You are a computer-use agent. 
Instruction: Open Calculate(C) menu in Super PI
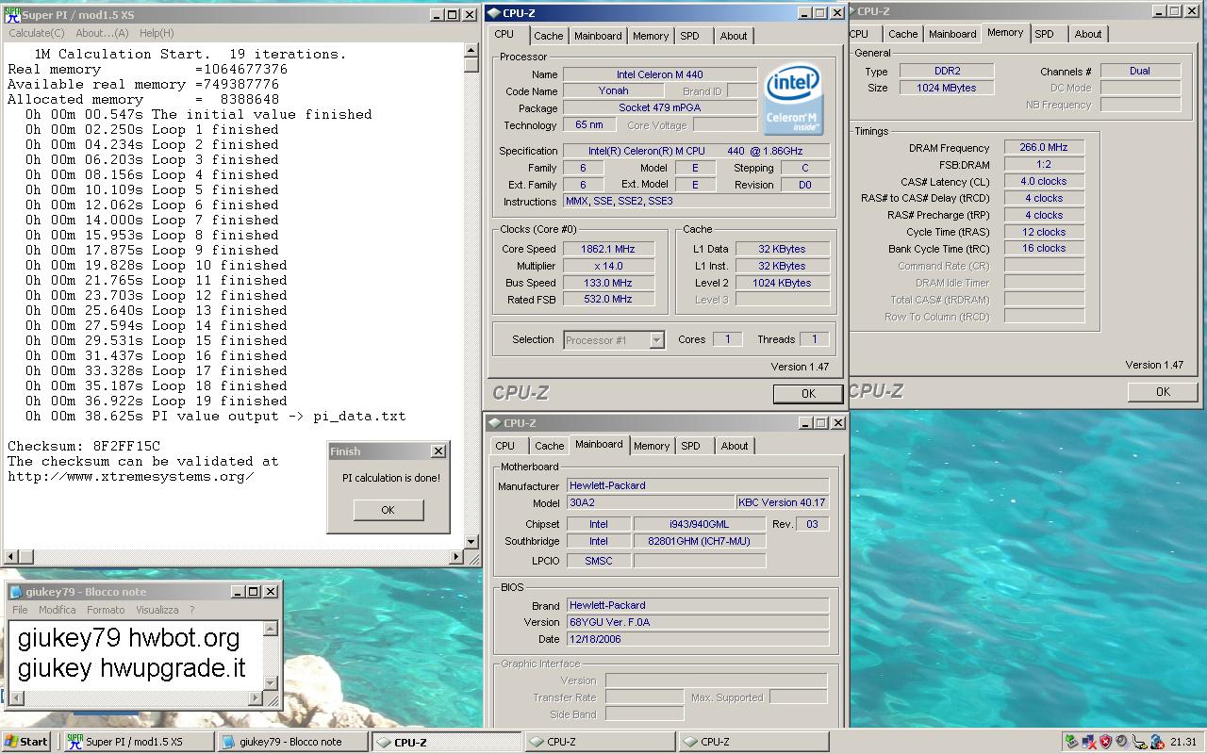[x=37, y=33]
